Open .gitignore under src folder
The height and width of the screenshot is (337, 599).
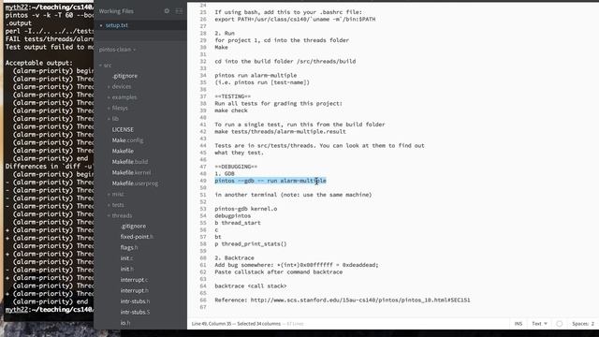coord(124,76)
